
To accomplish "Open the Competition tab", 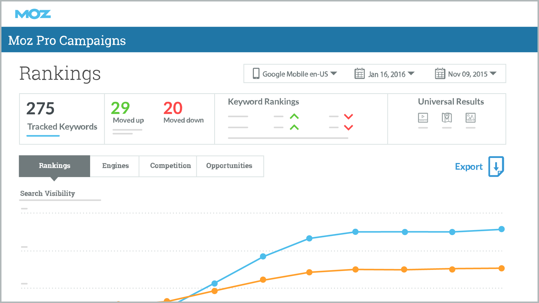I will tap(170, 166).
